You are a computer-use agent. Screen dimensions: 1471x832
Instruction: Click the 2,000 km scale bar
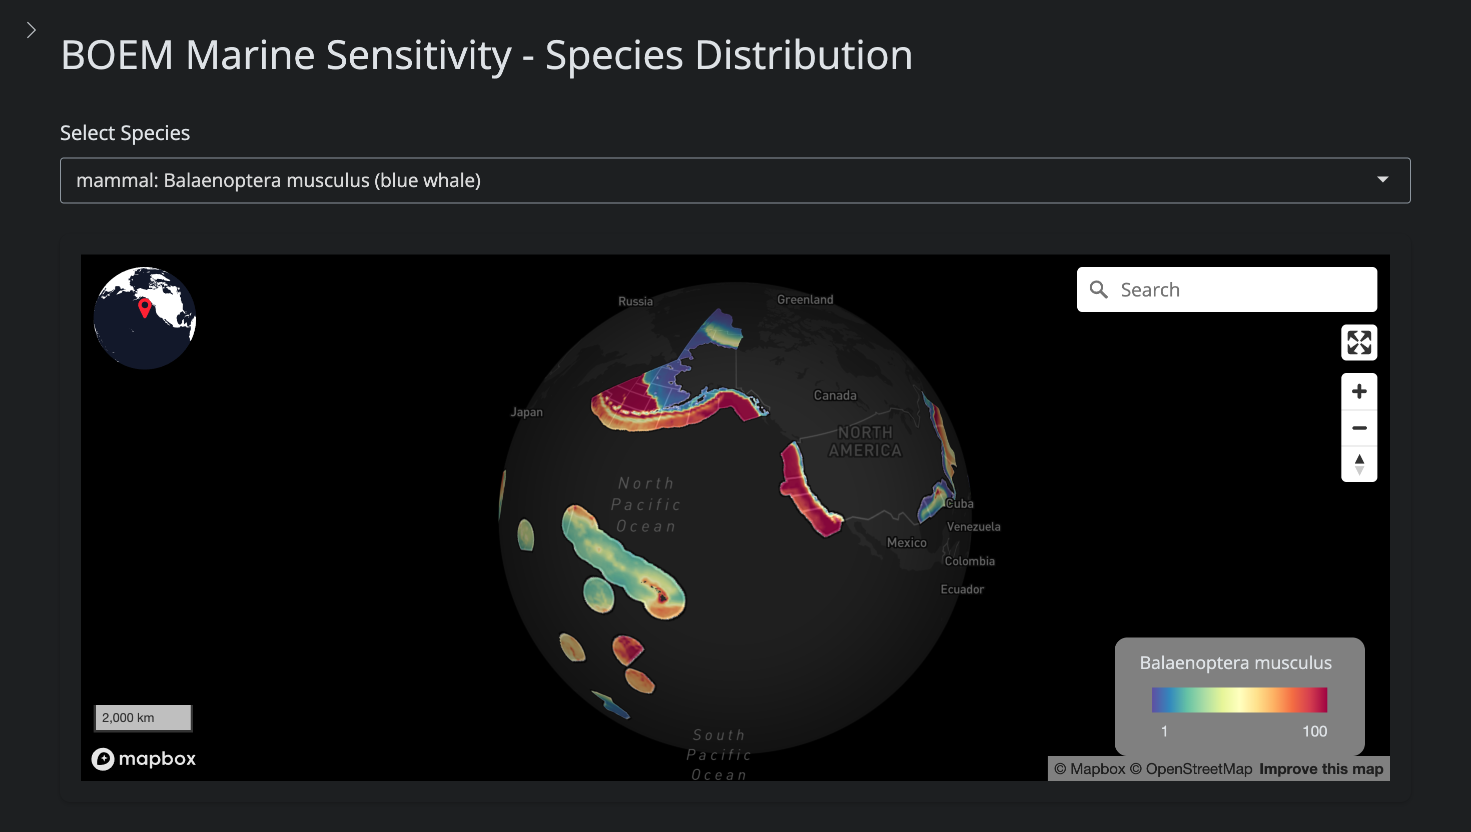[x=143, y=717]
